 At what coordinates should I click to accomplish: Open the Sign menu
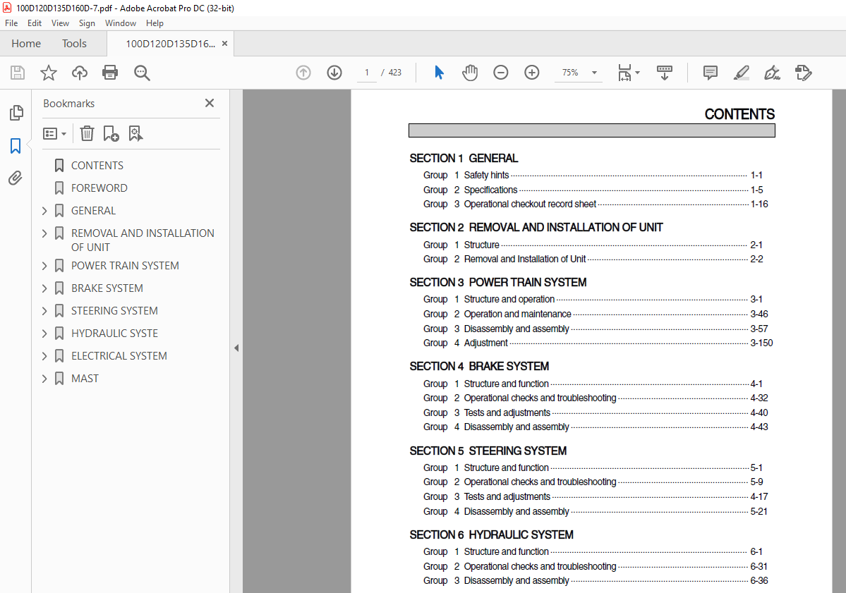pyautogui.click(x=87, y=23)
